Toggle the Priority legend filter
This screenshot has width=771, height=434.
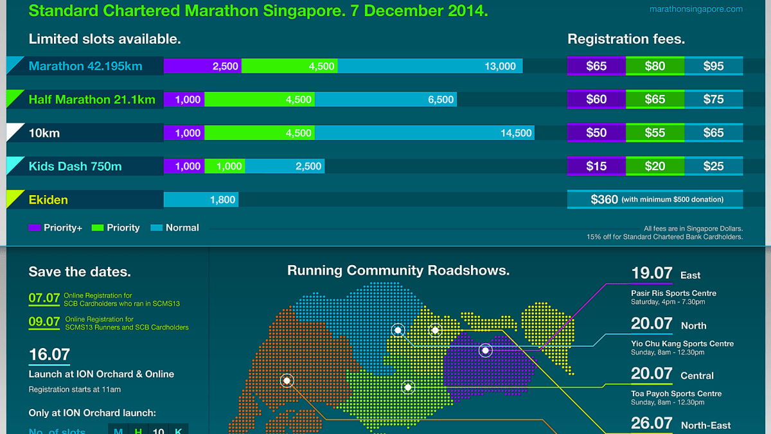pyautogui.click(x=116, y=227)
